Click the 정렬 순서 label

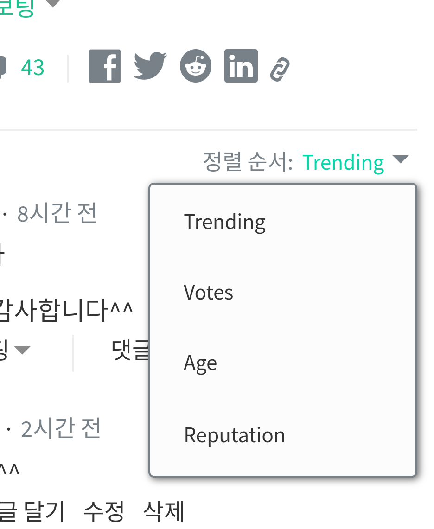pyautogui.click(x=247, y=162)
